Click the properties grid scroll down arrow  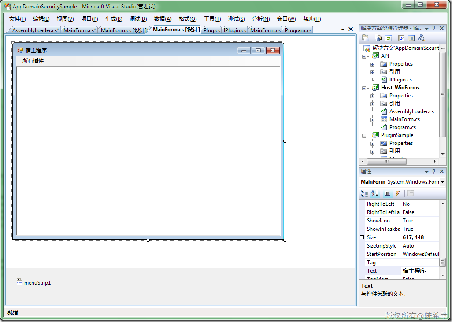(443, 276)
